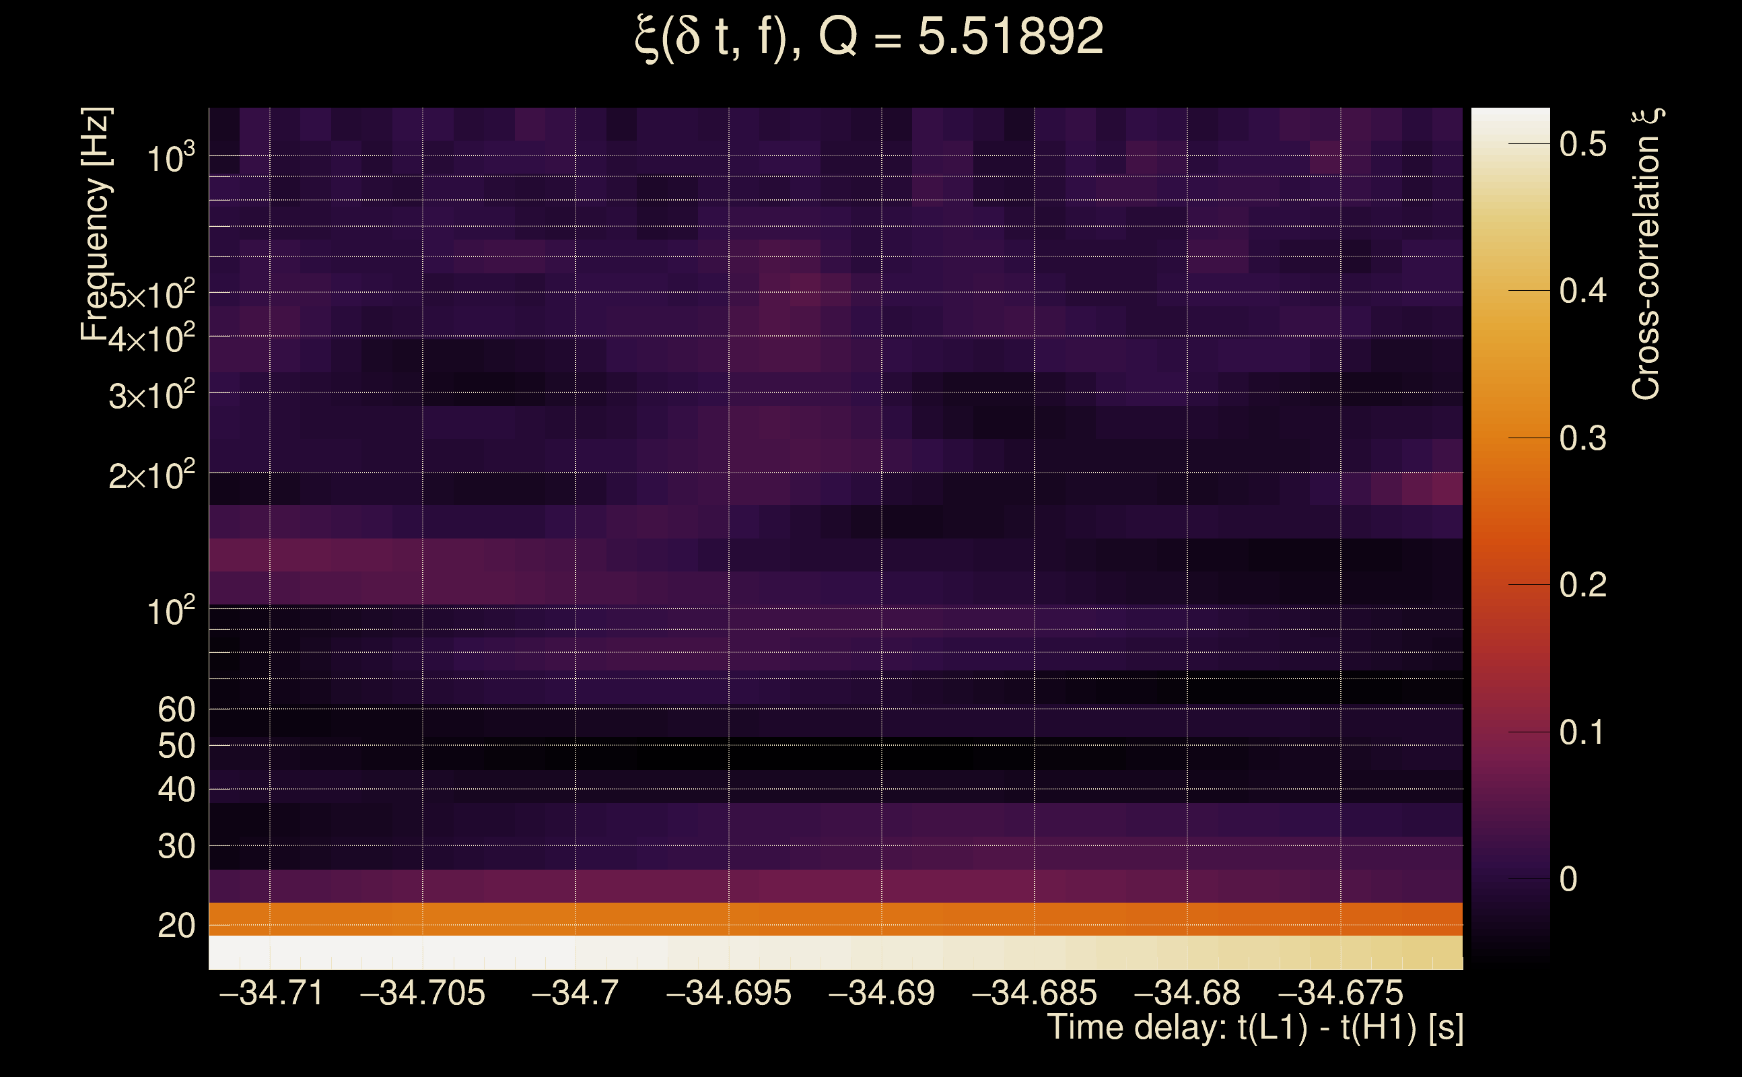Image resolution: width=1742 pixels, height=1077 pixels.
Task: Click the 0 colorbar tick label
Action: pos(1568,880)
